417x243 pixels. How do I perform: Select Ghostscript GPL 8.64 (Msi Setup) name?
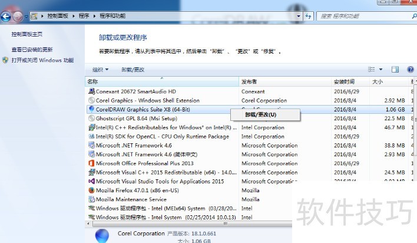click(x=137, y=119)
